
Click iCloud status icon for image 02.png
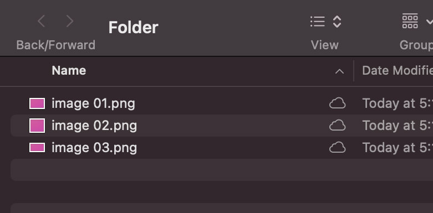click(337, 126)
